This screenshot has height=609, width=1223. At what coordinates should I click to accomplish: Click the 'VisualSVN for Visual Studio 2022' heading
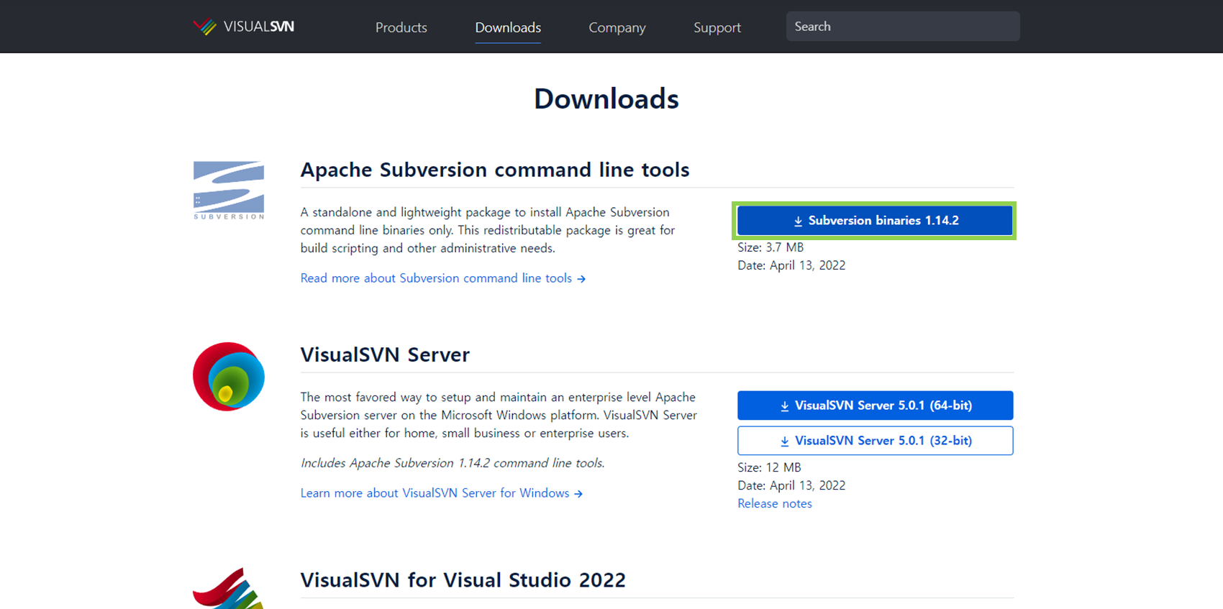point(463,580)
